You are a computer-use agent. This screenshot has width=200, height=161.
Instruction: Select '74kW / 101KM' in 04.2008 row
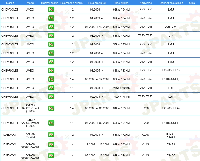[x=121, y=88]
